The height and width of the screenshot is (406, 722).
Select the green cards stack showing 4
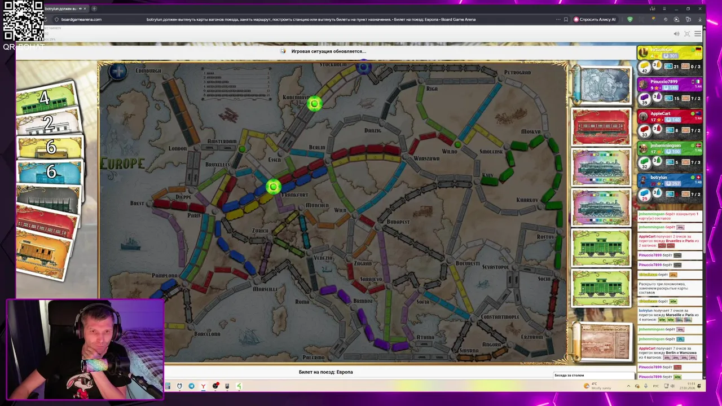(46, 99)
